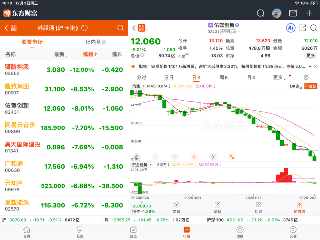Open 资金趋势 indicator dropdown
Viewport: 320px width, 240px height.
pos(142,165)
